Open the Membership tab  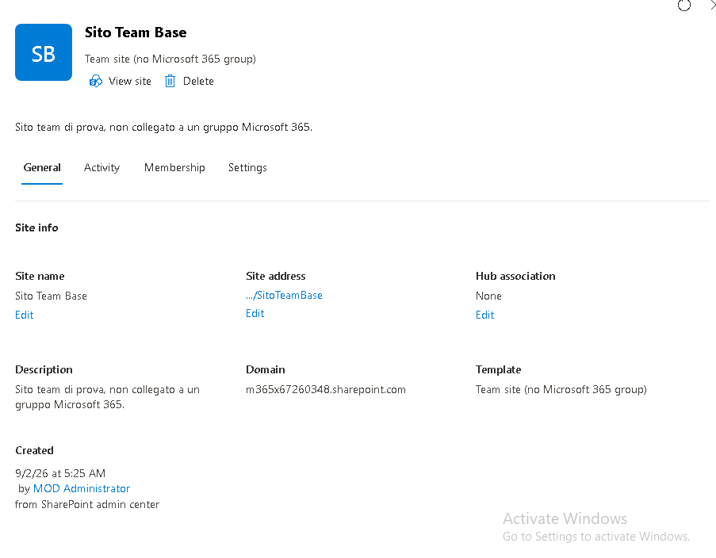pos(174,167)
